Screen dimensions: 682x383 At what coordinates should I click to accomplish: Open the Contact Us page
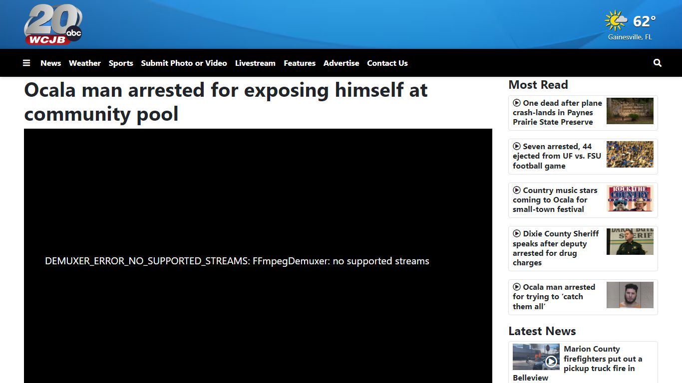coord(387,63)
